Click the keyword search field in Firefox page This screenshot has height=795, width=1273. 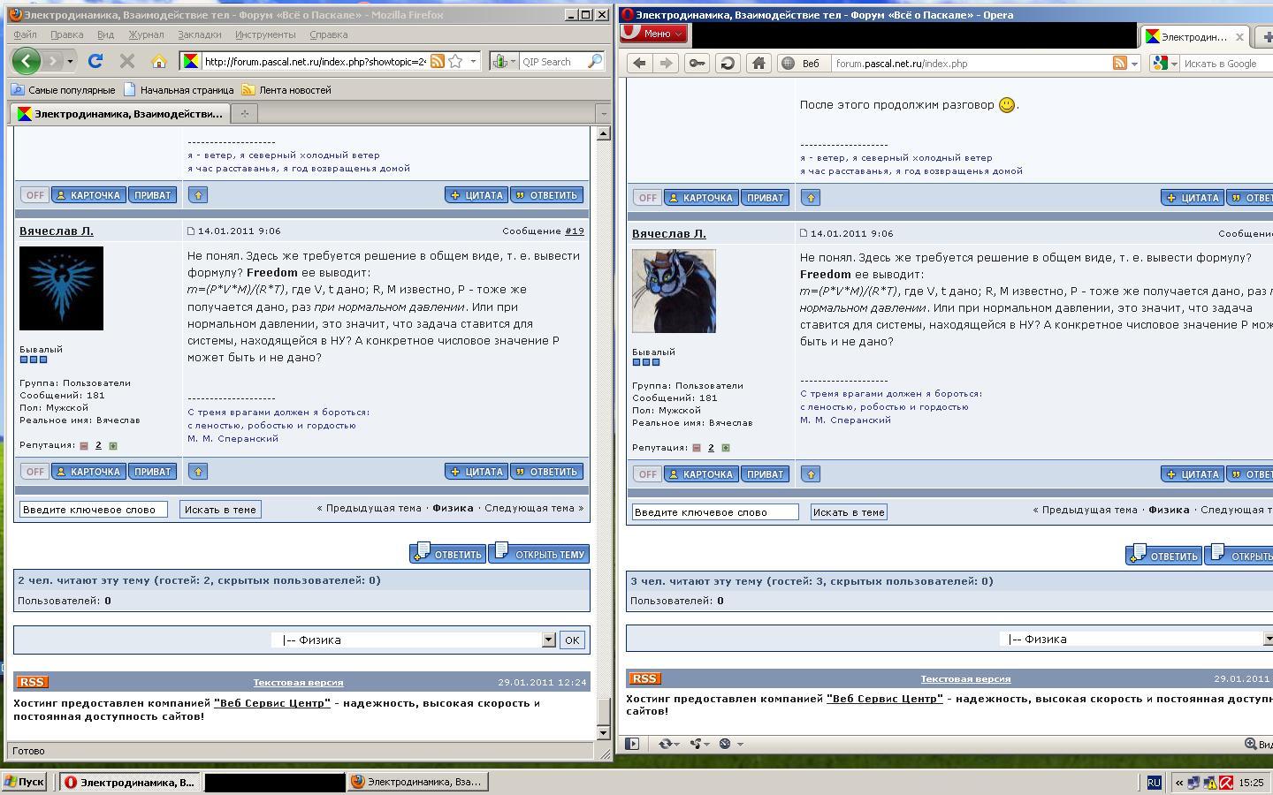click(93, 509)
